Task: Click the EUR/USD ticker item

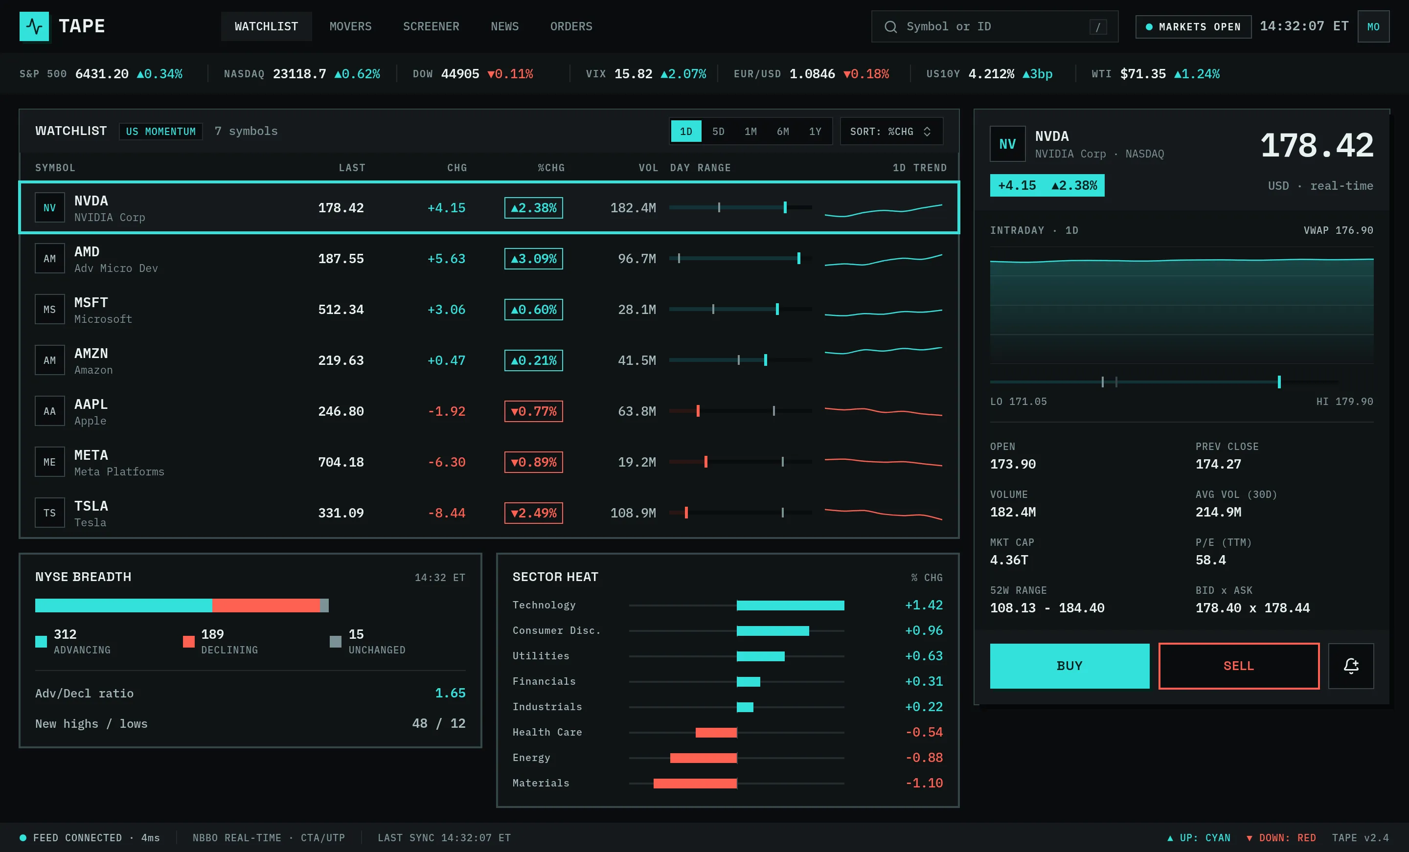Action: point(811,74)
